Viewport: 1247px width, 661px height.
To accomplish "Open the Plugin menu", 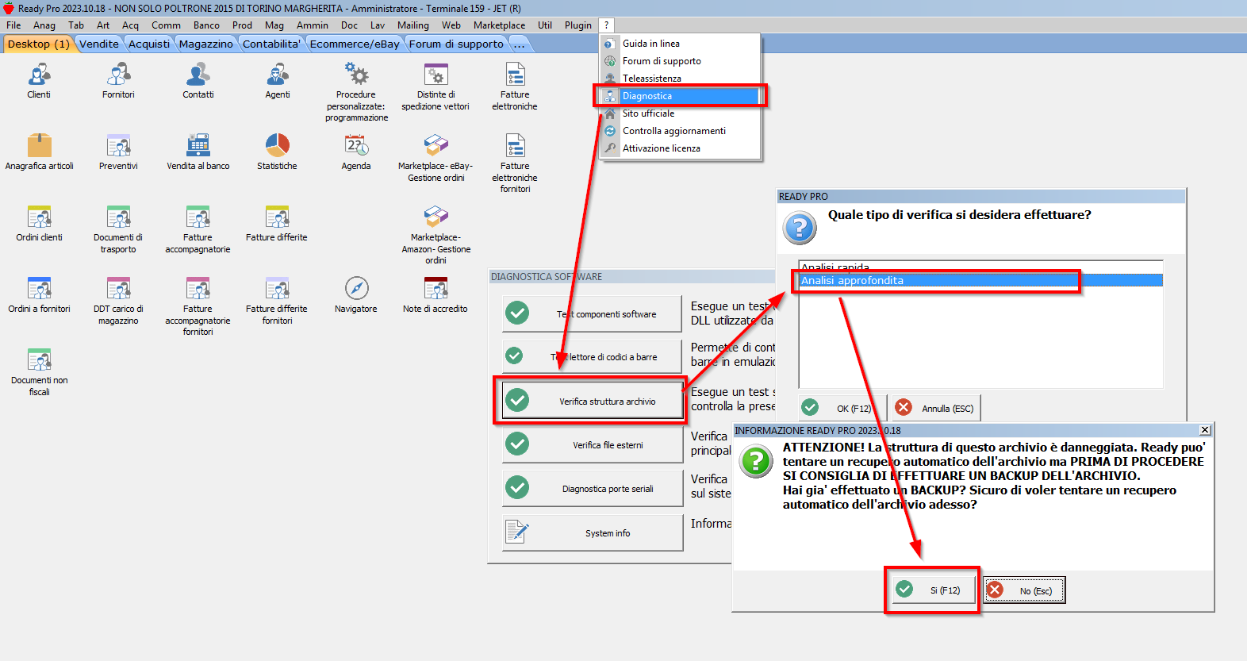I will tap(577, 25).
